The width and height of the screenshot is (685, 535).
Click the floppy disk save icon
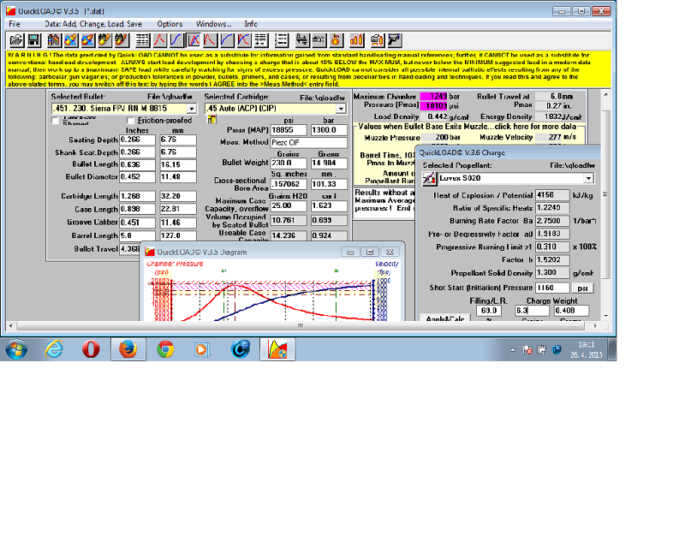pos(33,39)
